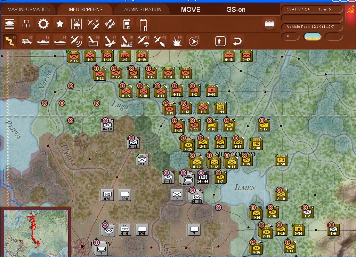Open the battery-shaped report icon with square

pos(127,24)
